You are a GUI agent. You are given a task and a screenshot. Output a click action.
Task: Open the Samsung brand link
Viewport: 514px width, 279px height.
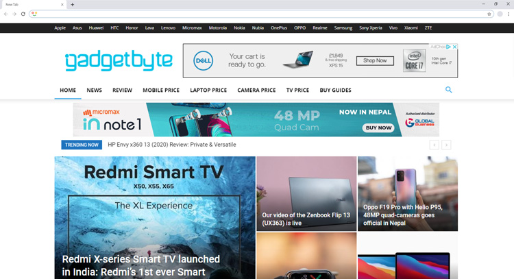point(343,28)
